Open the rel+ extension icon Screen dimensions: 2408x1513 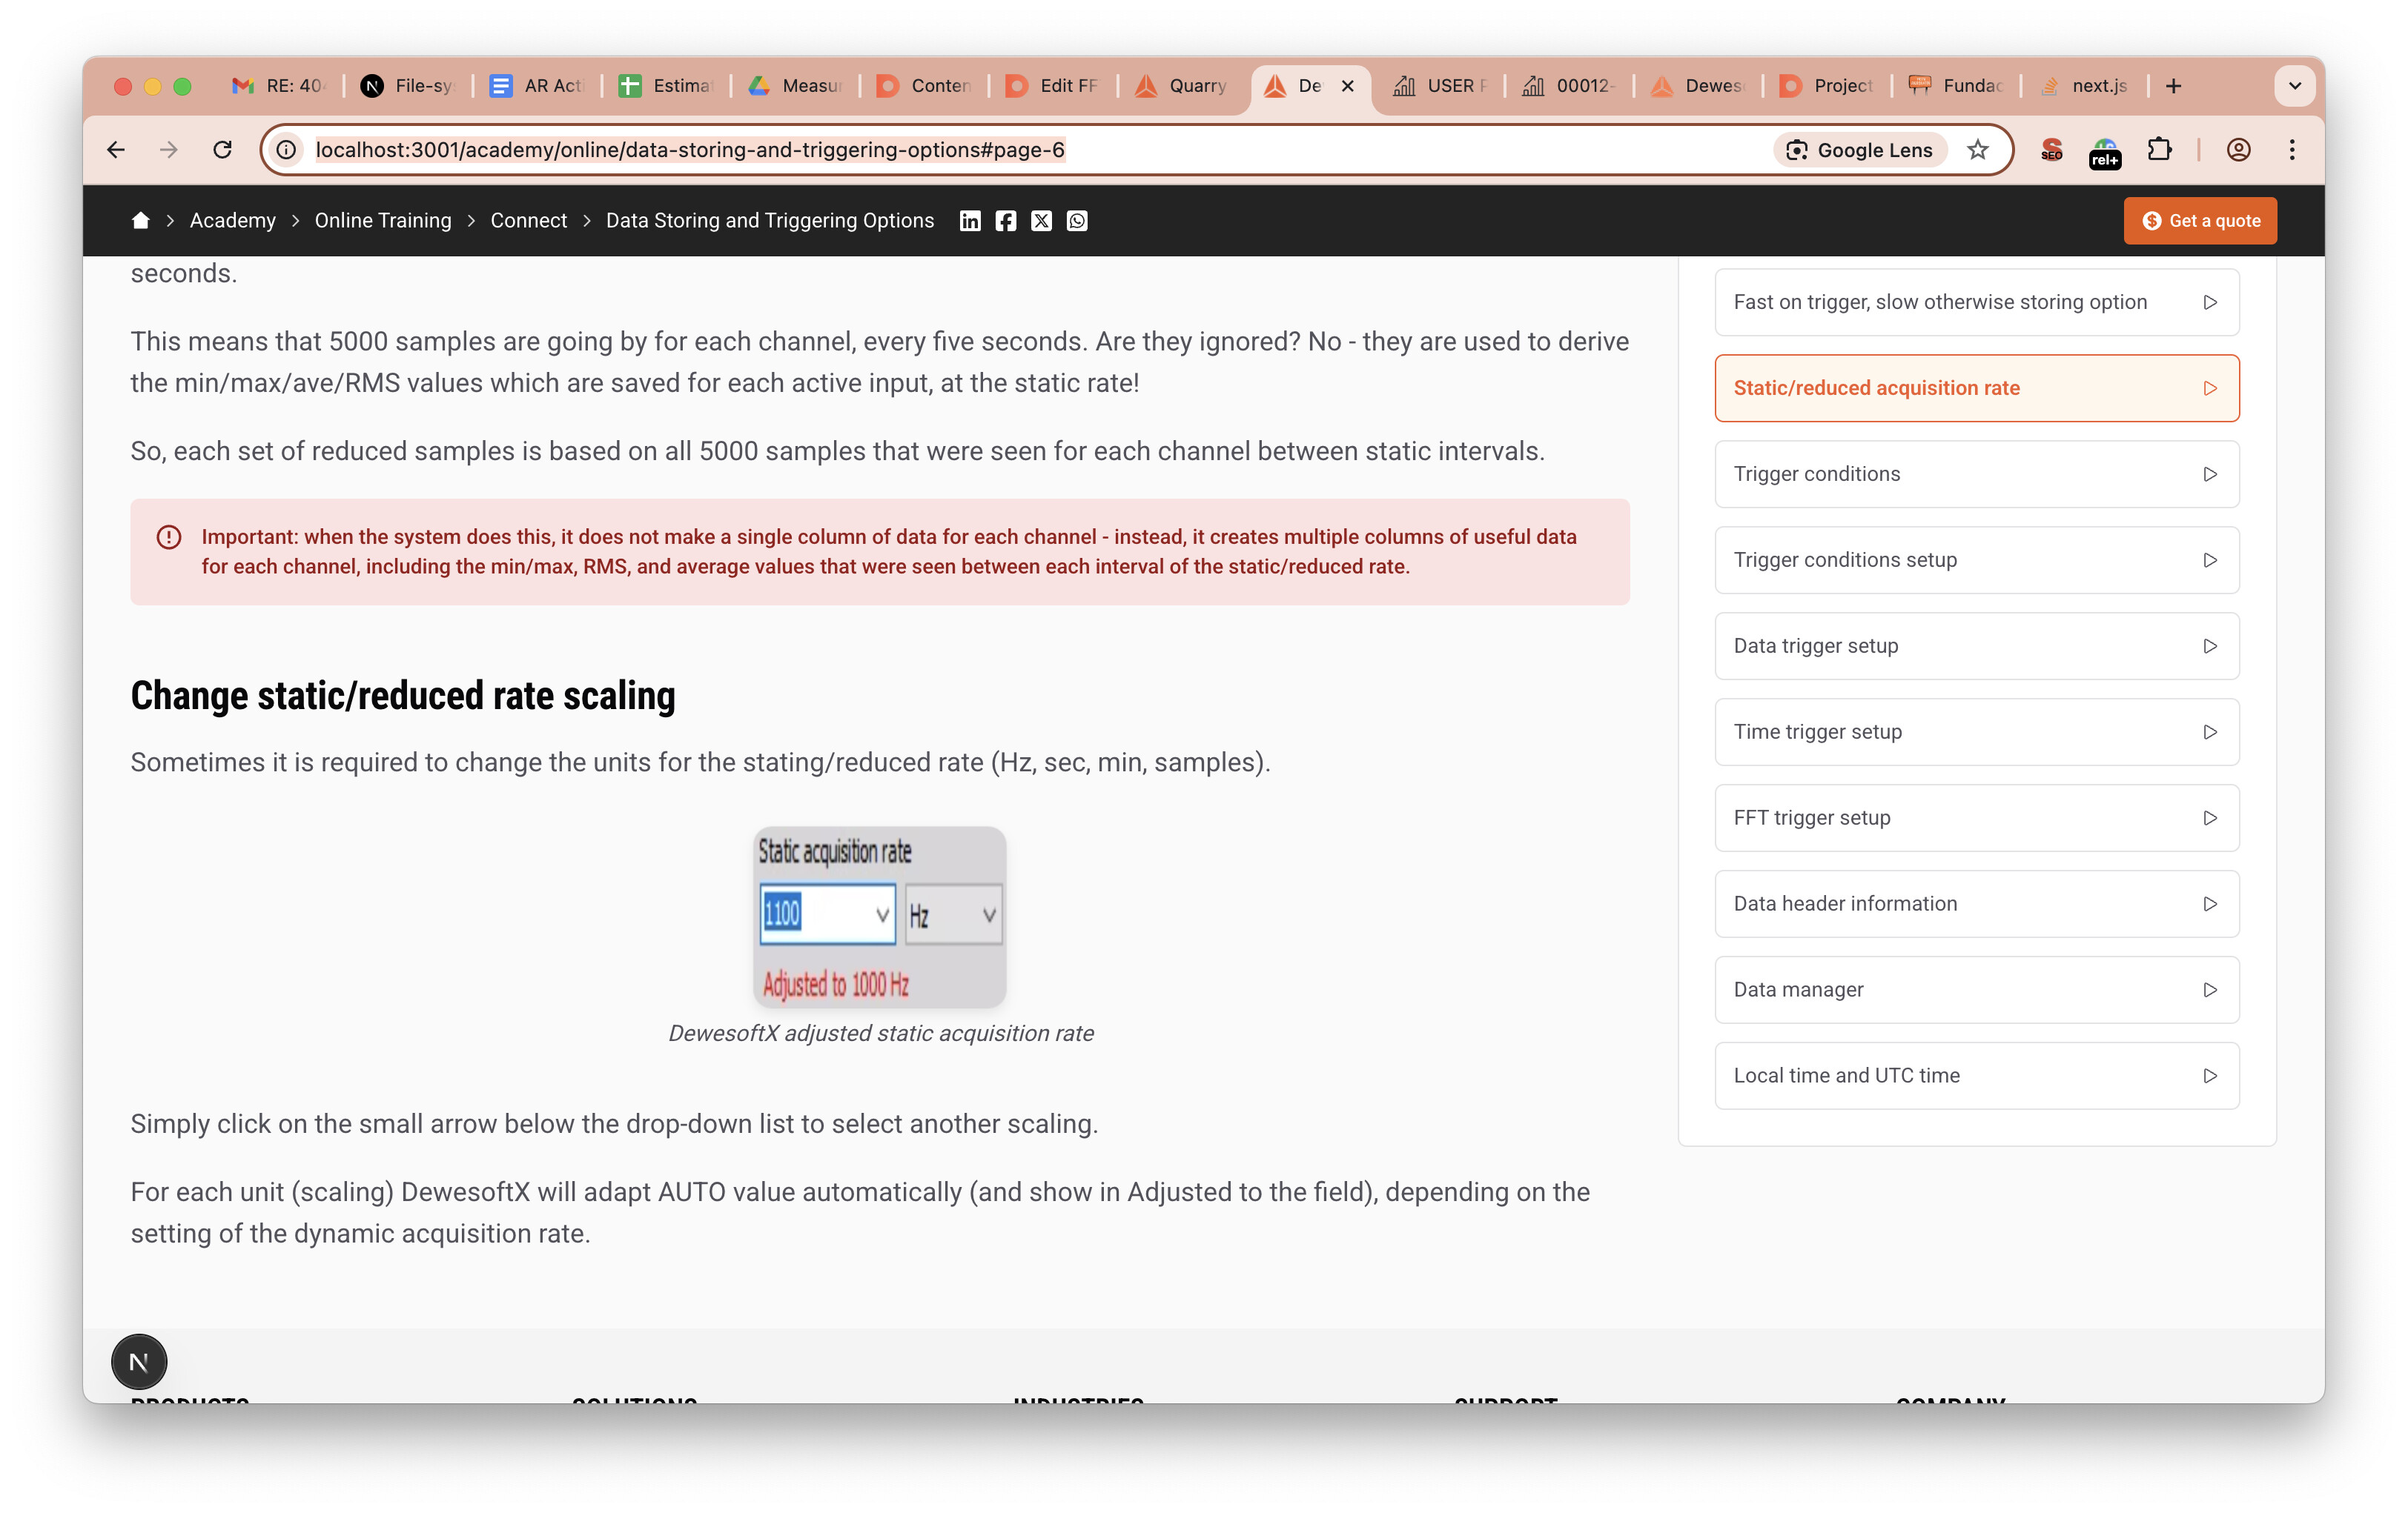coord(2105,152)
